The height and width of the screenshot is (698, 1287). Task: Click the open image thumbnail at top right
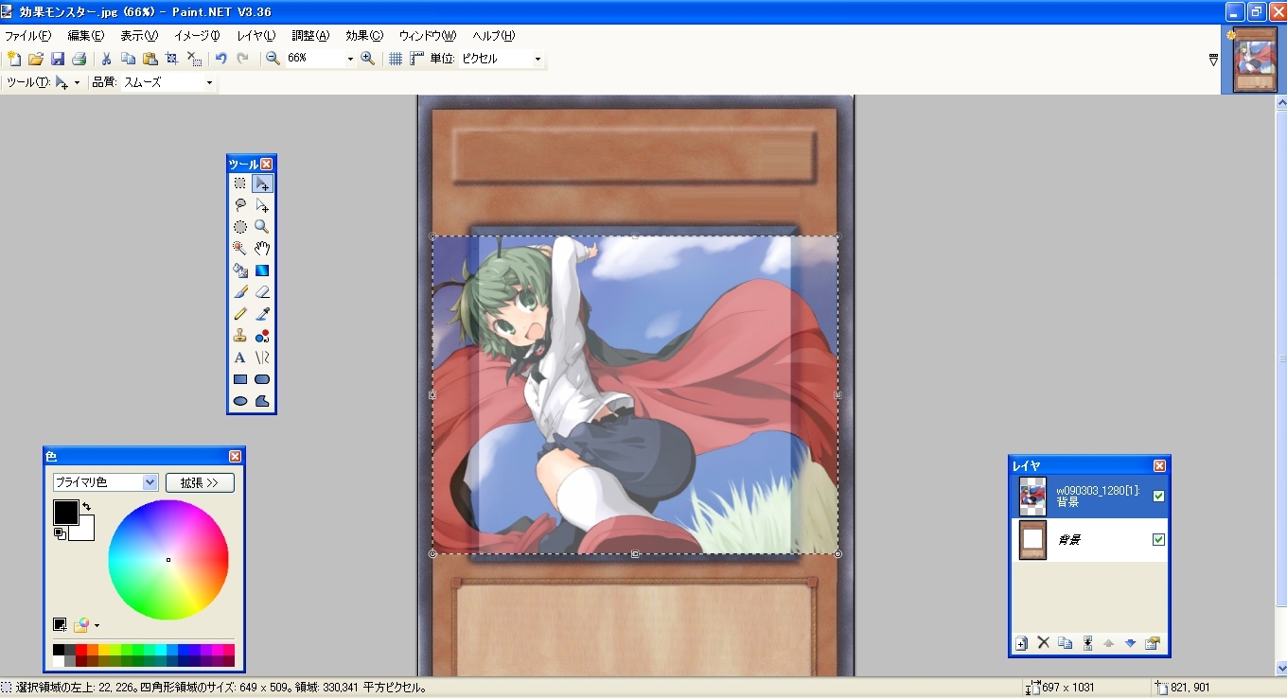pos(1255,60)
